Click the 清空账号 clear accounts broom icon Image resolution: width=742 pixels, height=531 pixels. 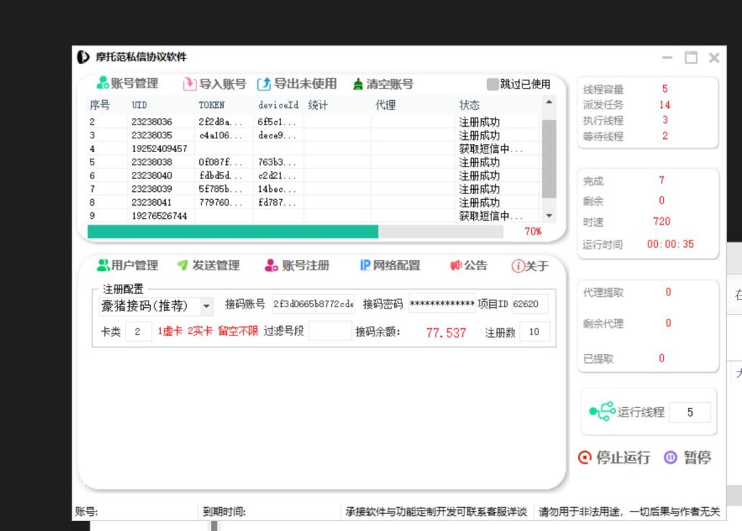point(358,84)
